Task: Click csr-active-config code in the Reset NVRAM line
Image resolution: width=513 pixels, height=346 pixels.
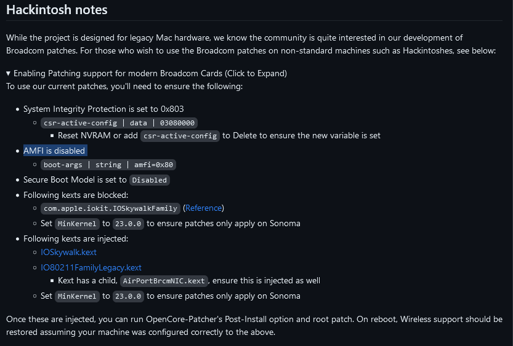Action: coord(180,136)
